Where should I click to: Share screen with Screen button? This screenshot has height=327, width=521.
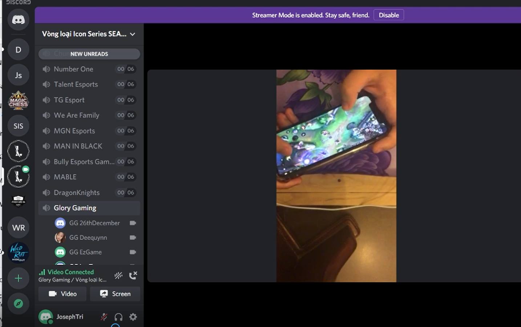point(115,294)
